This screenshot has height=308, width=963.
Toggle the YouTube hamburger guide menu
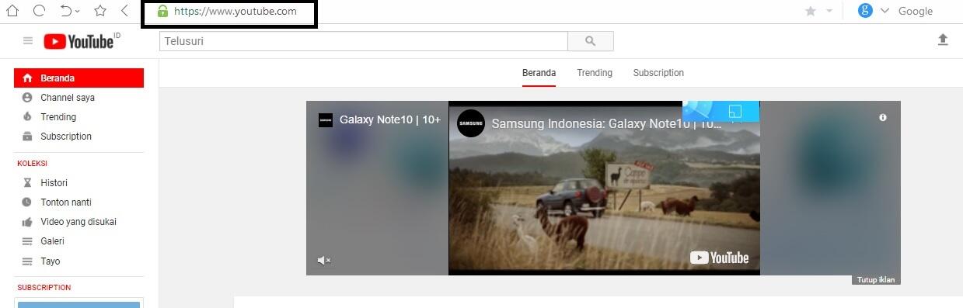(28, 41)
